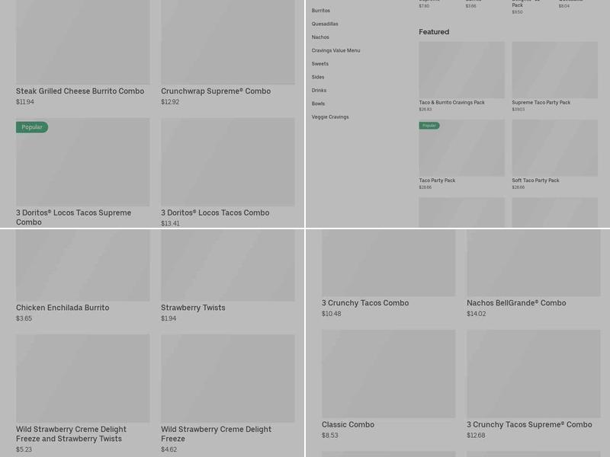The height and width of the screenshot is (457, 610).
Task: Select the Quesadillas category
Action: click(x=325, y=24)
